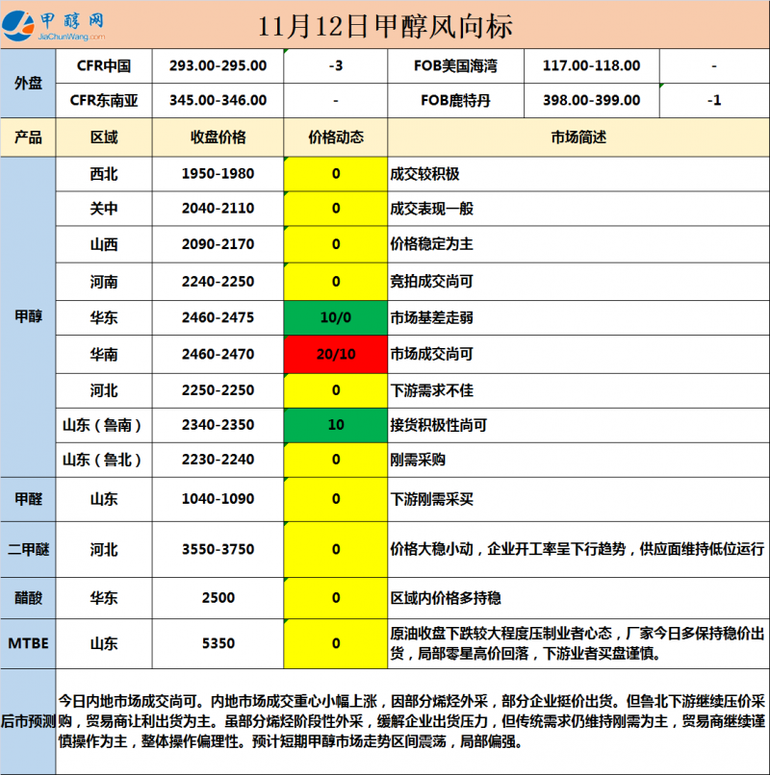Select the "CFR中国" cell
Screen dimensions: 770x775
(104, 65)
